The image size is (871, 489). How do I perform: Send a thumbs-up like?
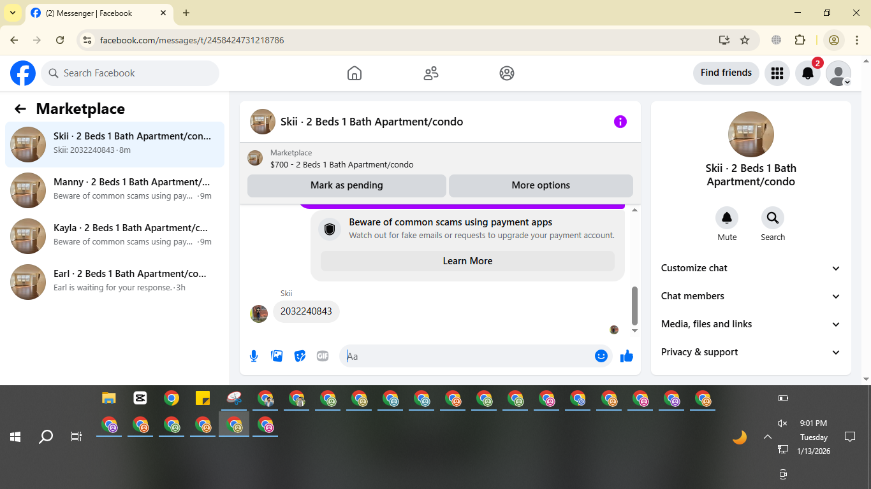coord(627,356)
